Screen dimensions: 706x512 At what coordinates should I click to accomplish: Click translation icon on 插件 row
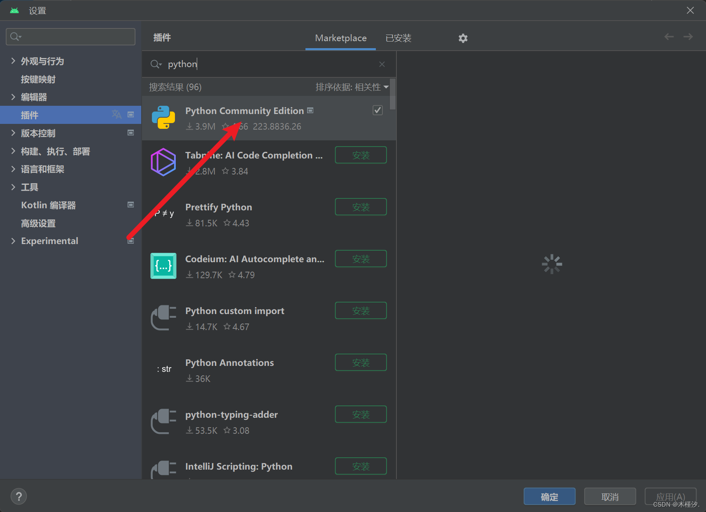tap(117, 114)
